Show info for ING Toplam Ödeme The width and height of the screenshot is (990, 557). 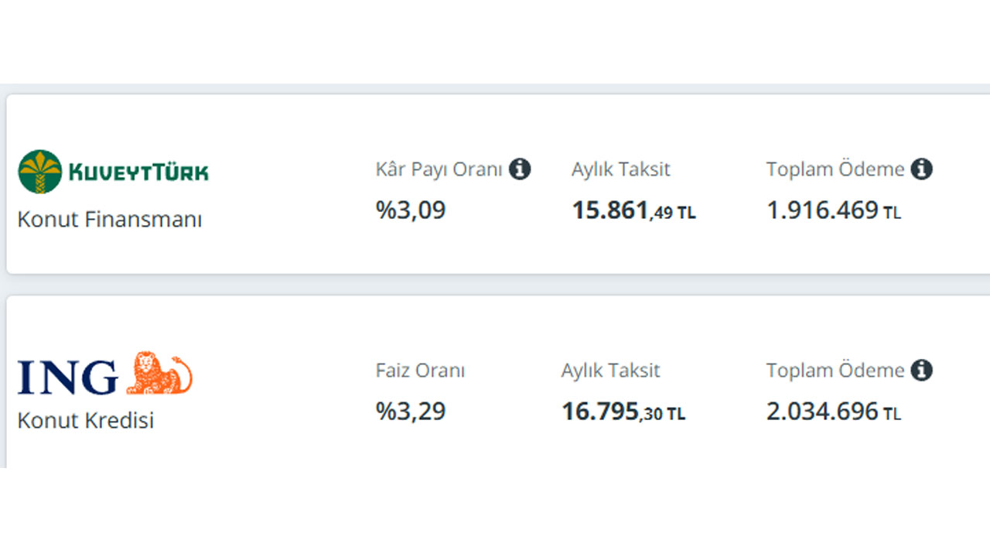pos(921,371)
